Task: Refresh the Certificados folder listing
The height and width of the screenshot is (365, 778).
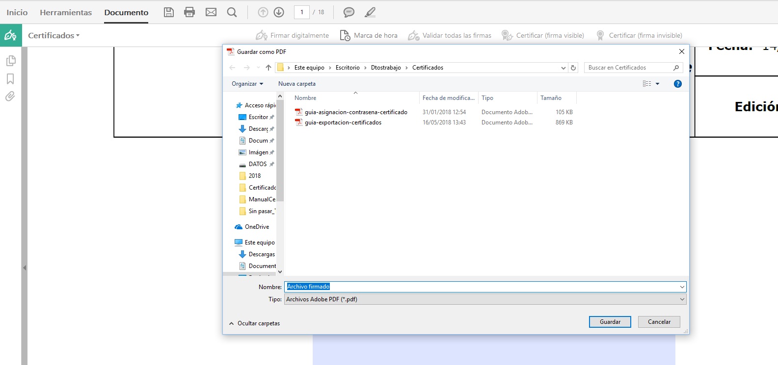Action: (573, 68)
